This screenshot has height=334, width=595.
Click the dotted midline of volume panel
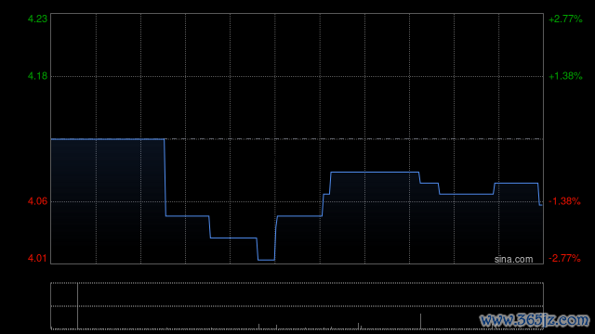pos(297,306)
